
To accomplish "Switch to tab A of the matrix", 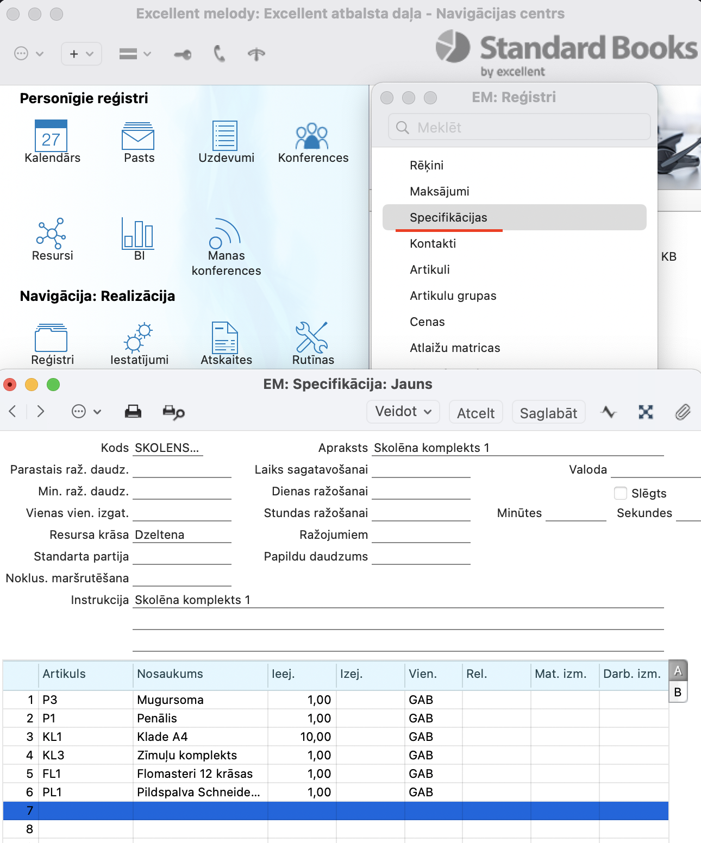I will [678, 671].
